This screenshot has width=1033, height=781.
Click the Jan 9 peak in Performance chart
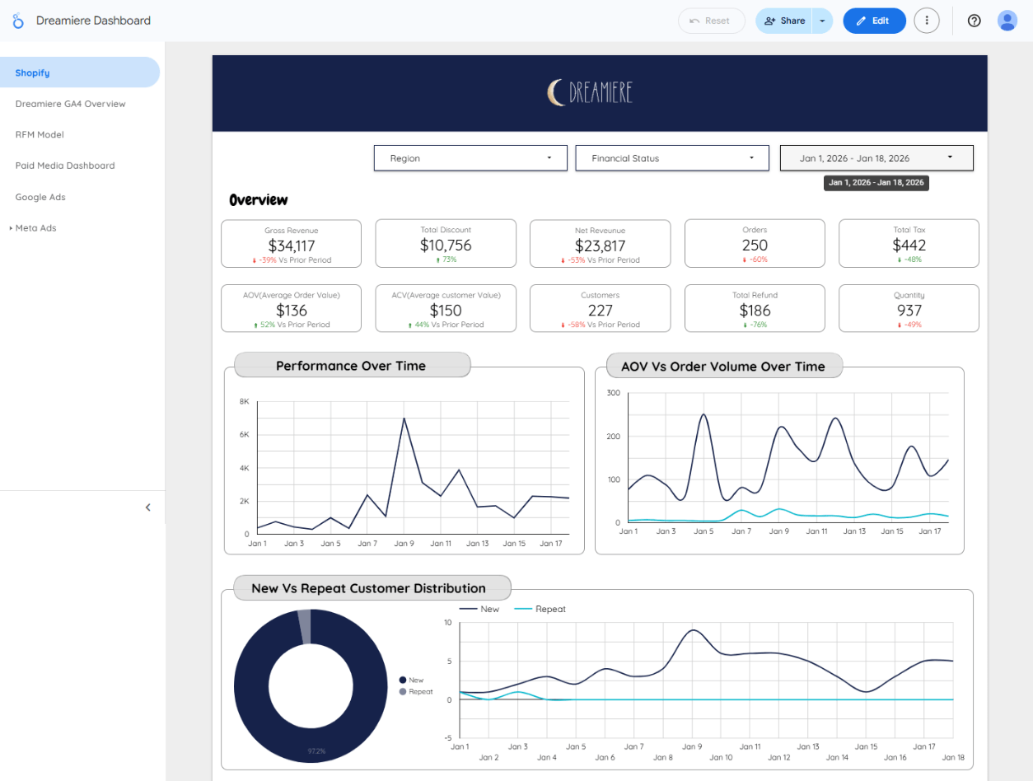click(404, 419)
